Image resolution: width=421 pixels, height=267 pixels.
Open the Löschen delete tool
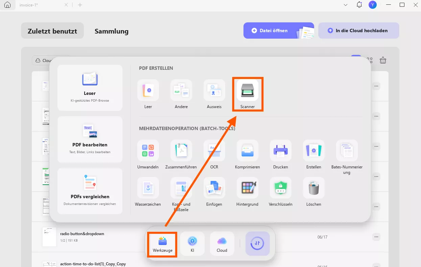coord(314,192)
